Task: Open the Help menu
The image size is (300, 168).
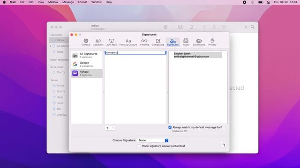Action: 109,2
